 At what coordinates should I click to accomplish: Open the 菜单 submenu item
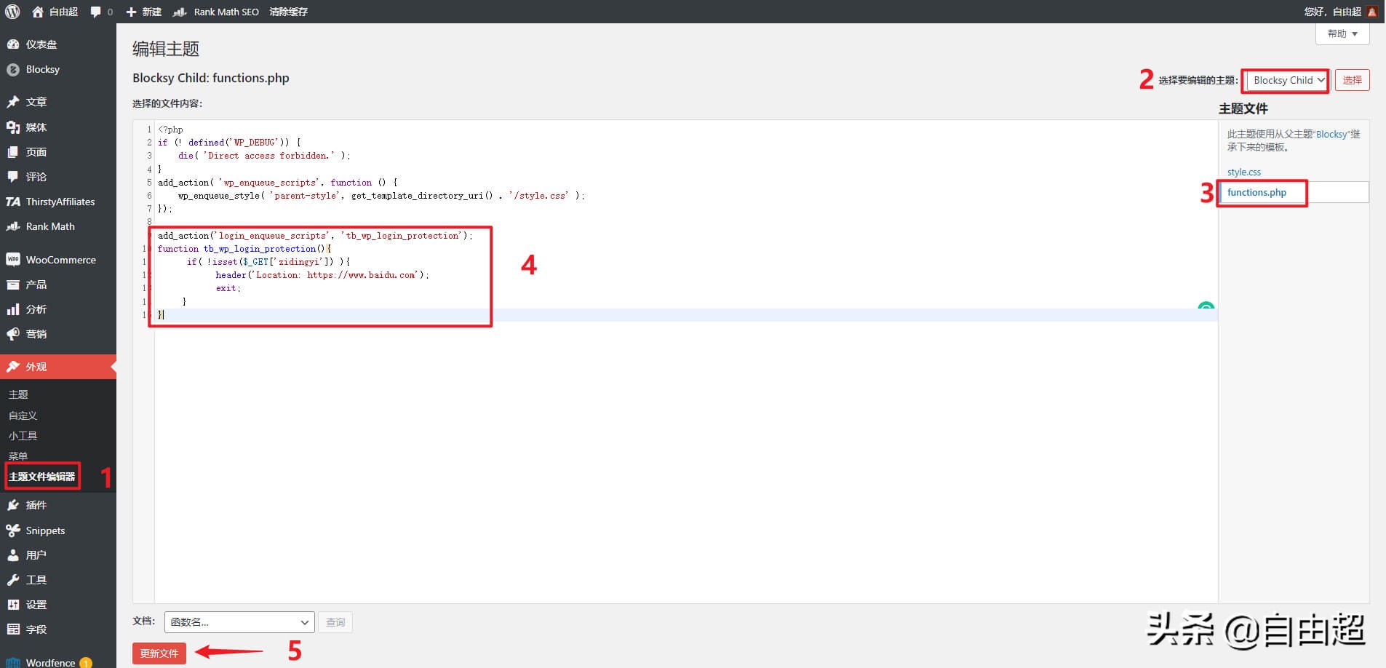[x=18, y=456]
